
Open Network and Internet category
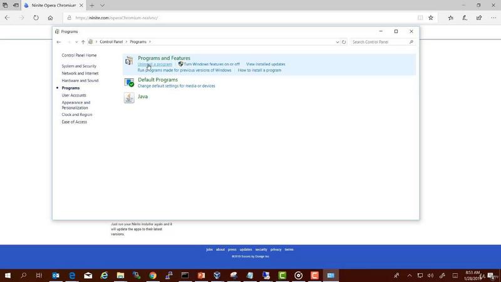[80, 73]
